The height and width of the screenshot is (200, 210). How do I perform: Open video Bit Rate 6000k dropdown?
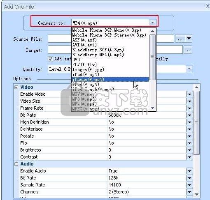point(189,115)
